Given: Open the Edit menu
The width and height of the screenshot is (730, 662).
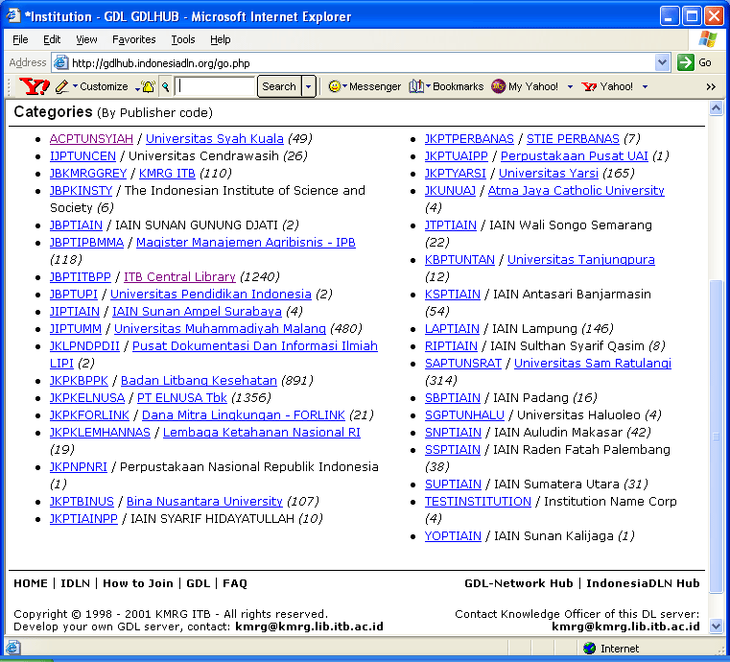Looking at the screenshot, I should 52,39.
